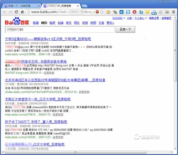Image resolution: width=178 pixels, height=155 pixels.
Task: Open the 音乐 category
Action: point(69,23)
